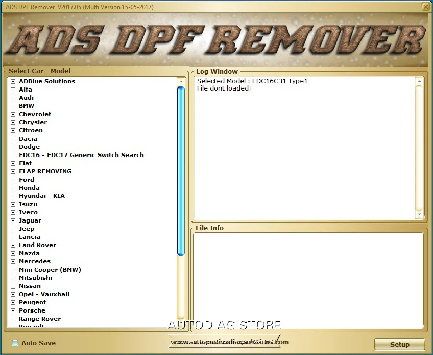Click car list scrollbar up arrow
This screenshot has width=433, height=355.
coord(181,82)
